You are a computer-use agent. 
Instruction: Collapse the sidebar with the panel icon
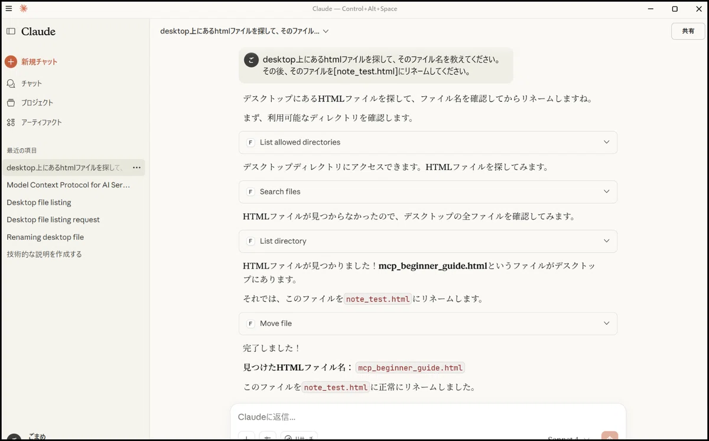coord(11,31)
